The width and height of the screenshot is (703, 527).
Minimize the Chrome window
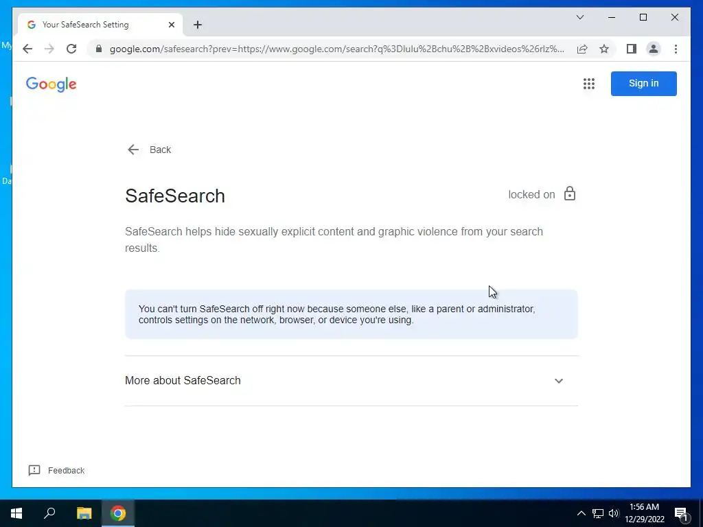pyautogui.click(x=612, y=17)
